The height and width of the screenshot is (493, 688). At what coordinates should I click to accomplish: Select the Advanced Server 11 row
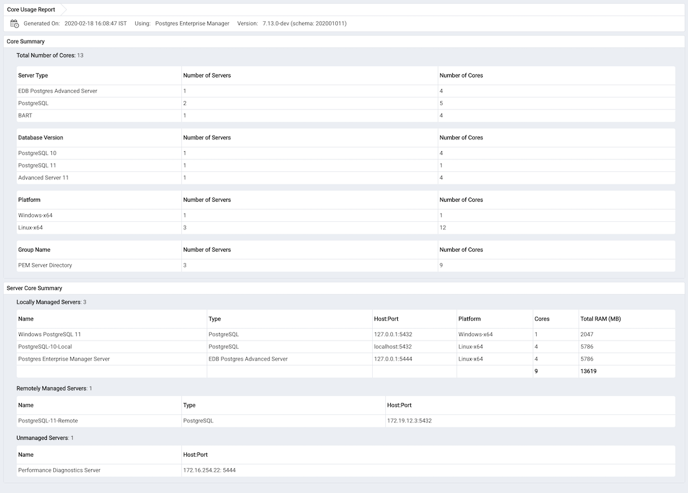coord(346,178)
